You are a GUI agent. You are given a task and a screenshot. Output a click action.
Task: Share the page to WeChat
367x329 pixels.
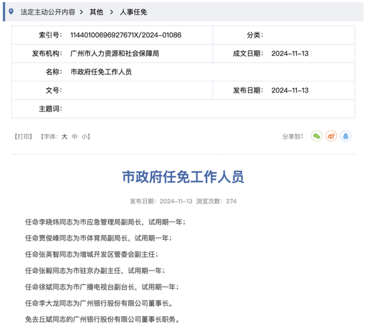point(316,136)
